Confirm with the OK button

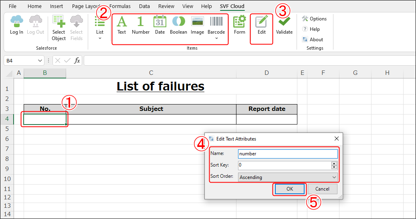pos(289,189)
